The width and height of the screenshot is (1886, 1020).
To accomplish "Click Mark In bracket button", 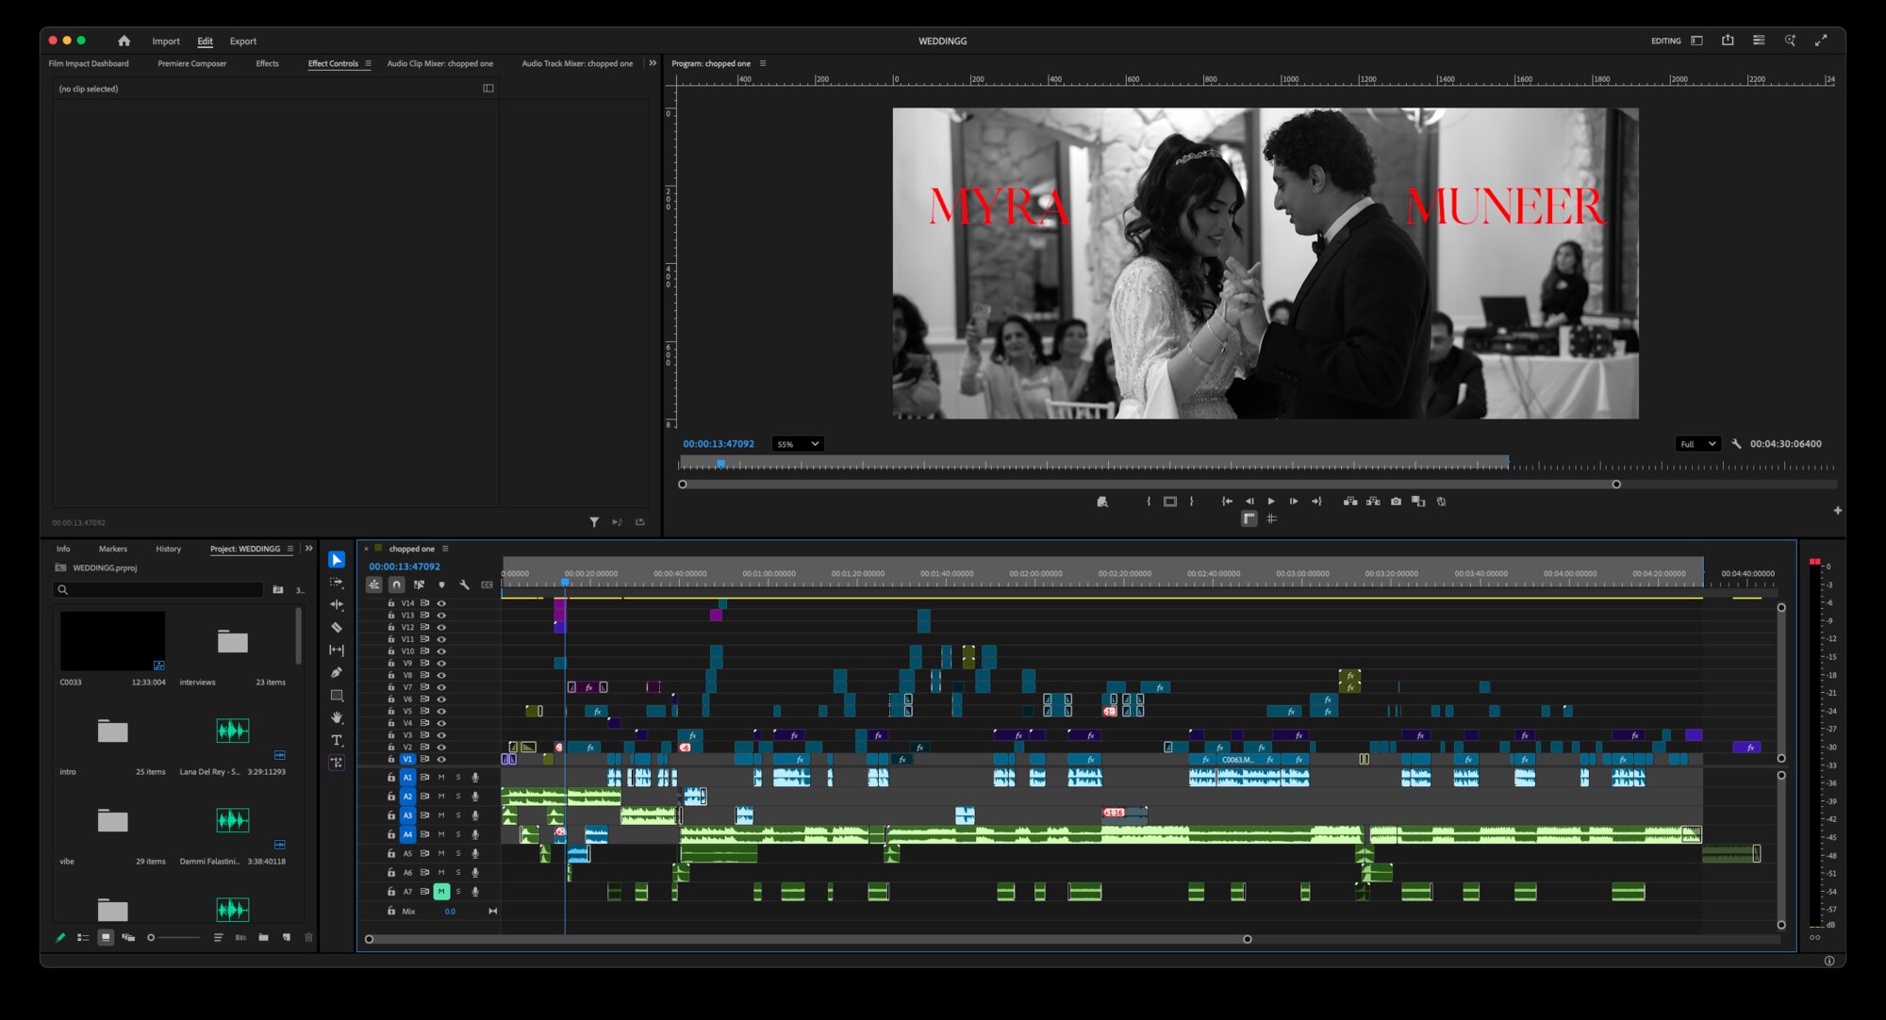I will [1148, 502].
